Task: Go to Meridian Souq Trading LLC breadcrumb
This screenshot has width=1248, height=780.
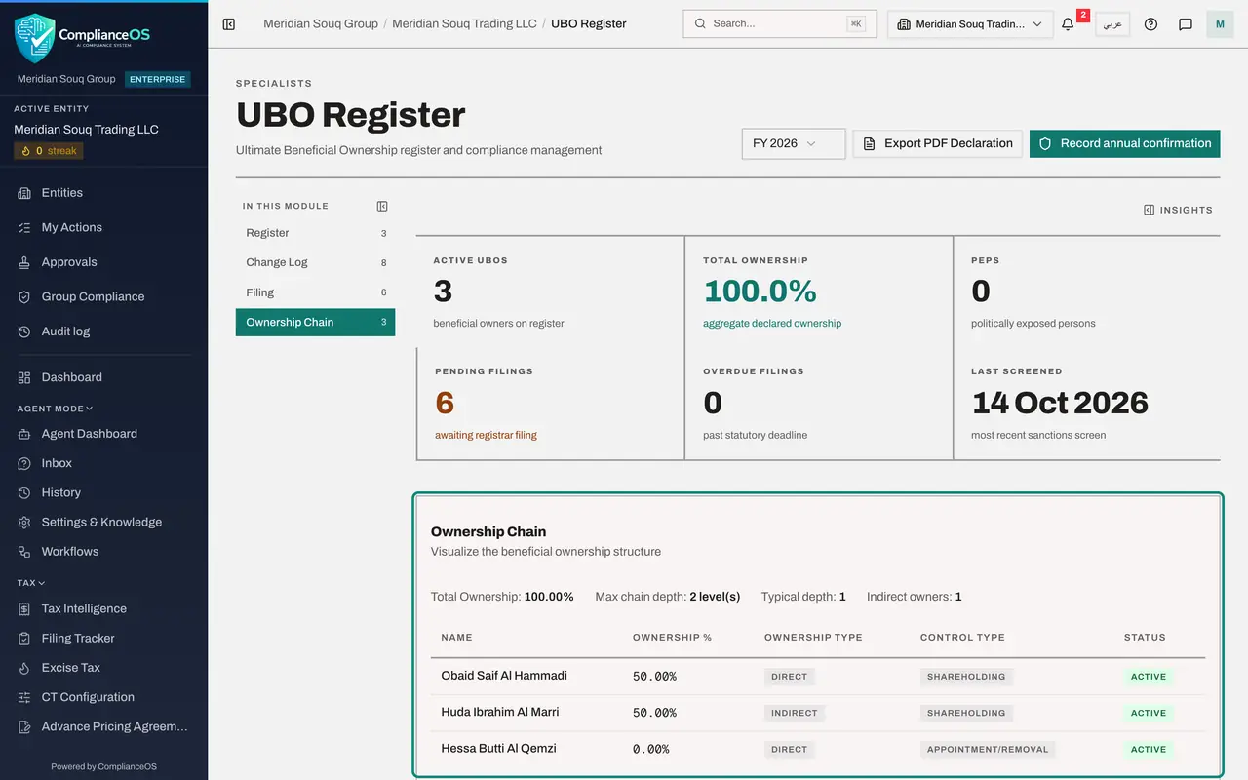Action: tap(464, 23)
